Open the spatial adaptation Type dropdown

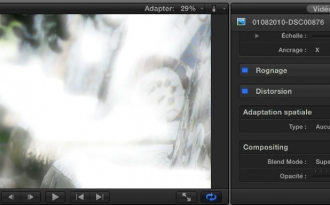coord(323,127)
